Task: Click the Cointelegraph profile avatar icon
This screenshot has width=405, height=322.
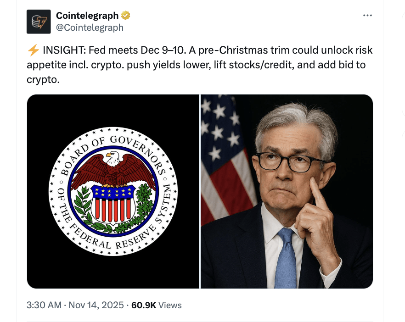Action: tap(39, 21)
